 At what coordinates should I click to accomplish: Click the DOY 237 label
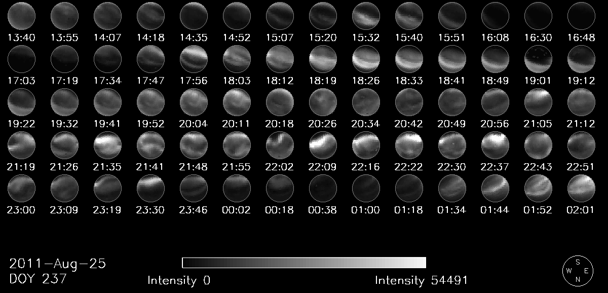pos(38,278)
